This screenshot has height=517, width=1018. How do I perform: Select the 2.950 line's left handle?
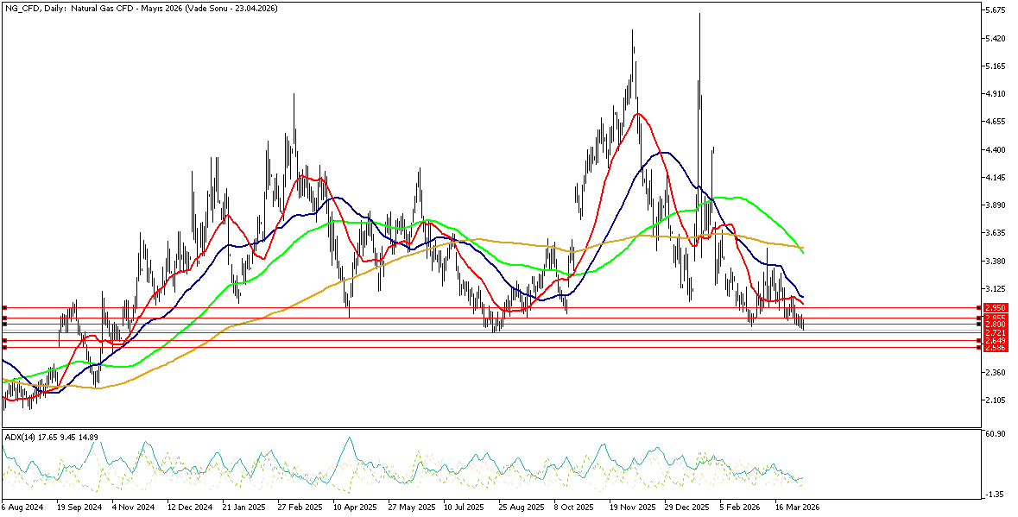4,307
